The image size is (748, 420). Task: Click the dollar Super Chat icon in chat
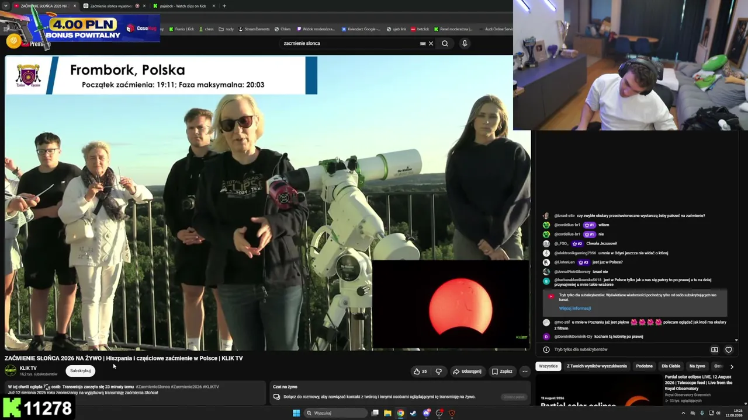(x=714, y=349)
